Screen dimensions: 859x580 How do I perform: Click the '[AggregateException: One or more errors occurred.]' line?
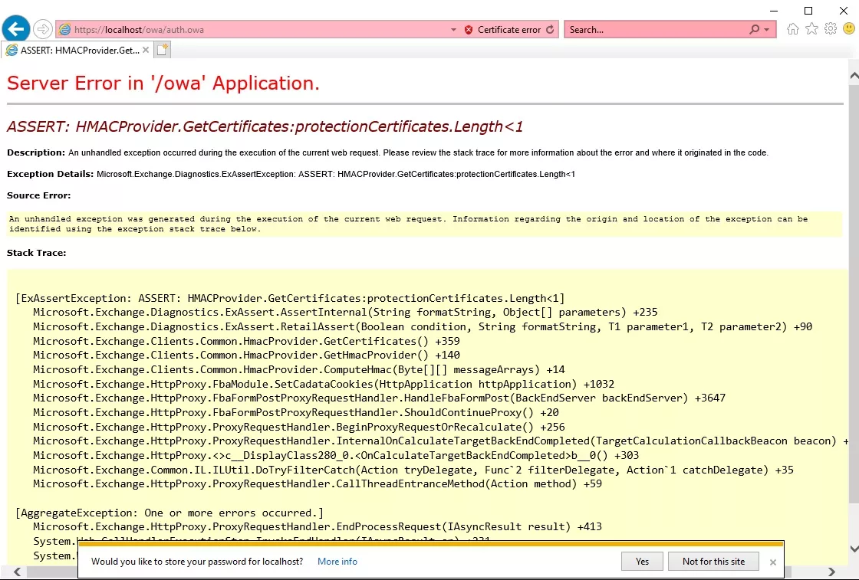[169, 513]
